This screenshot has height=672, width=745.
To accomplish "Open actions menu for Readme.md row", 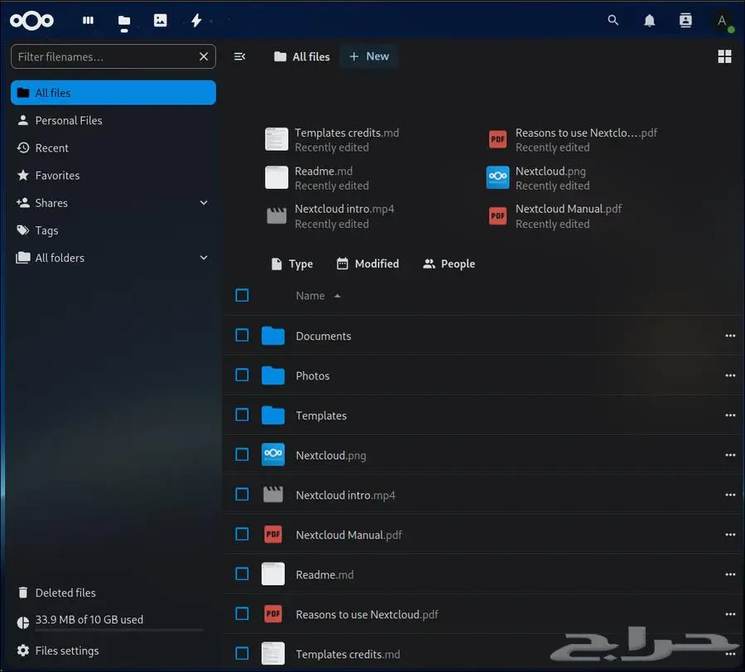I will point(730,574).
